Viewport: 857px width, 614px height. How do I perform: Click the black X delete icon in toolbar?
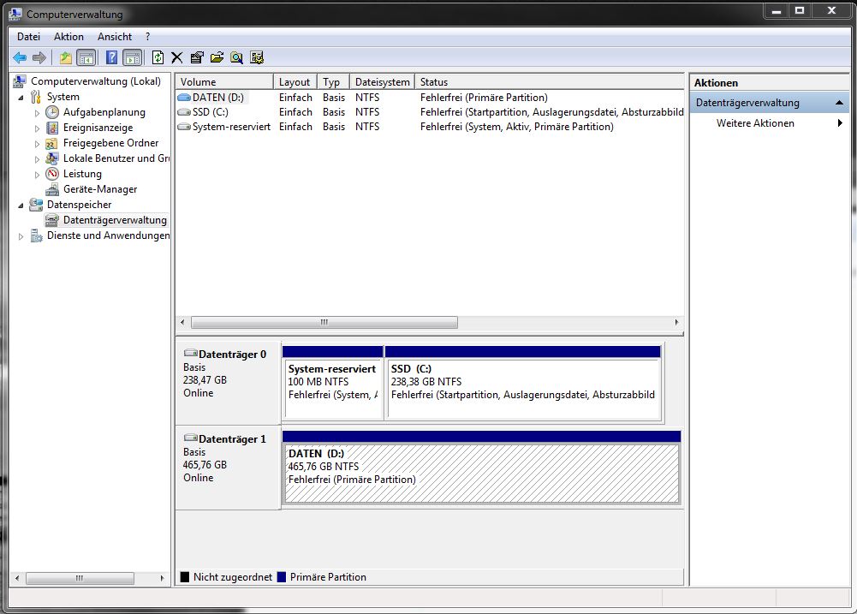click(177, 57)
